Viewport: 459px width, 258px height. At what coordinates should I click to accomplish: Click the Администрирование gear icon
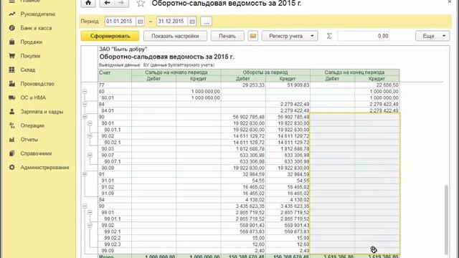click(11, 167)
